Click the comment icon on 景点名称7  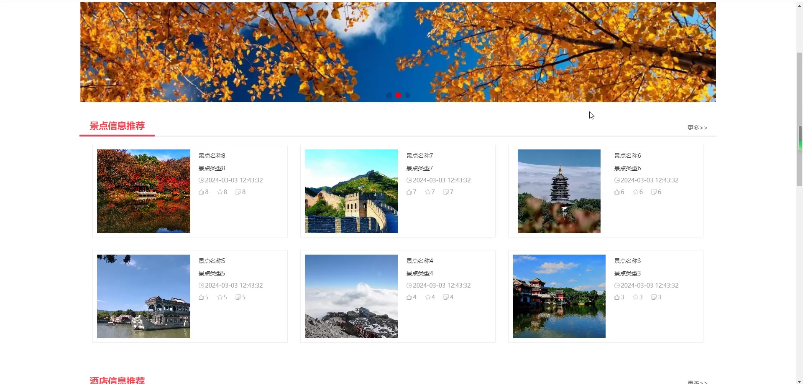pyautogui.click(x=446, y=192)
